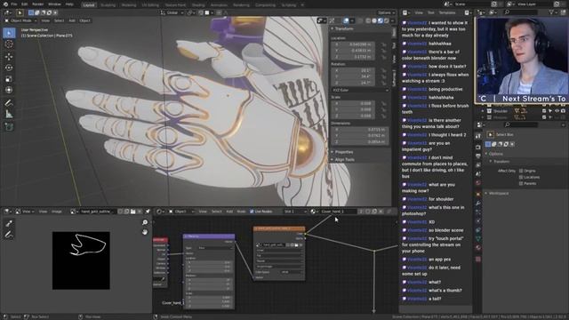Open the Scene properties tab
The width and height of the screenshot is (569, 320).
[x=478, y=174]
